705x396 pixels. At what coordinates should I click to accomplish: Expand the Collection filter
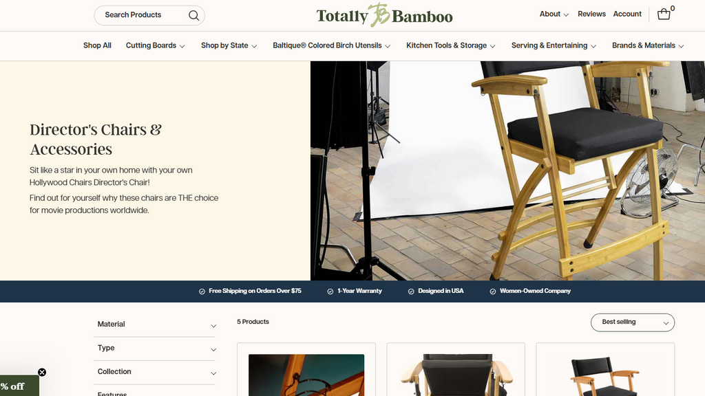pyautogui.click(x=155, y=372)
